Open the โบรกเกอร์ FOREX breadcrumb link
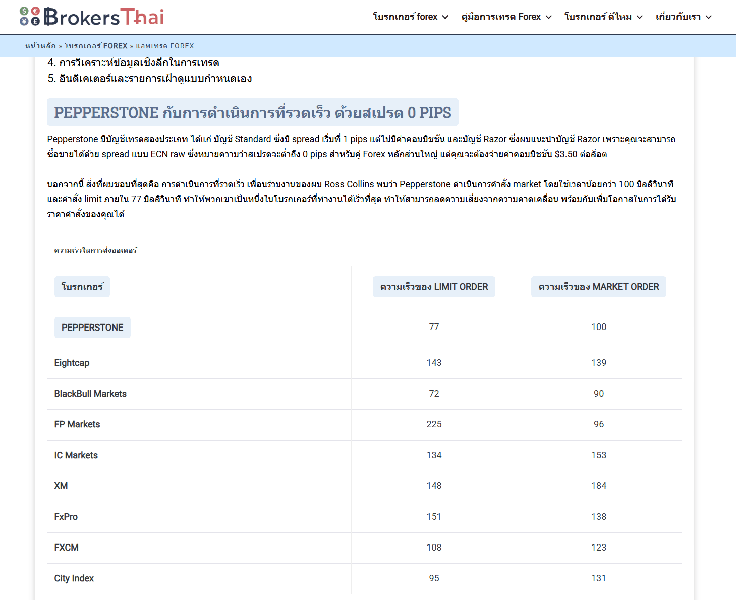The image size is (736, 600). pos(96,46)
